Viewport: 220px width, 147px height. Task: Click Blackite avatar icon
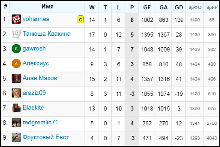click(16, 108)
